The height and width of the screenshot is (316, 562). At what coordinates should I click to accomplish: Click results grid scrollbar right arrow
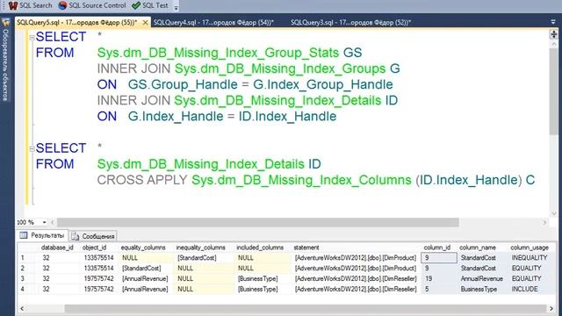click(x=551, y=308)
